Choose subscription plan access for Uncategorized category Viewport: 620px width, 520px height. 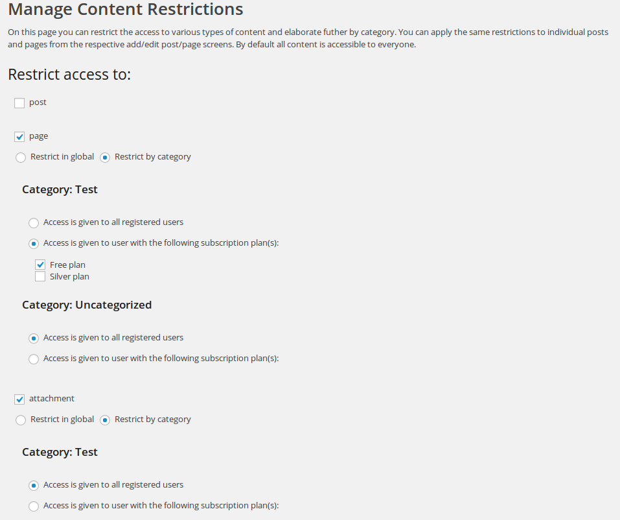[x=34, y=359]
